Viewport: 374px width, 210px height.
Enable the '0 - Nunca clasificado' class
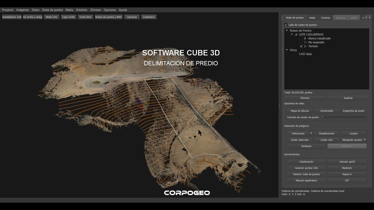301,38
